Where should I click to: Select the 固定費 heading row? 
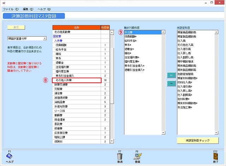point(81,36)
